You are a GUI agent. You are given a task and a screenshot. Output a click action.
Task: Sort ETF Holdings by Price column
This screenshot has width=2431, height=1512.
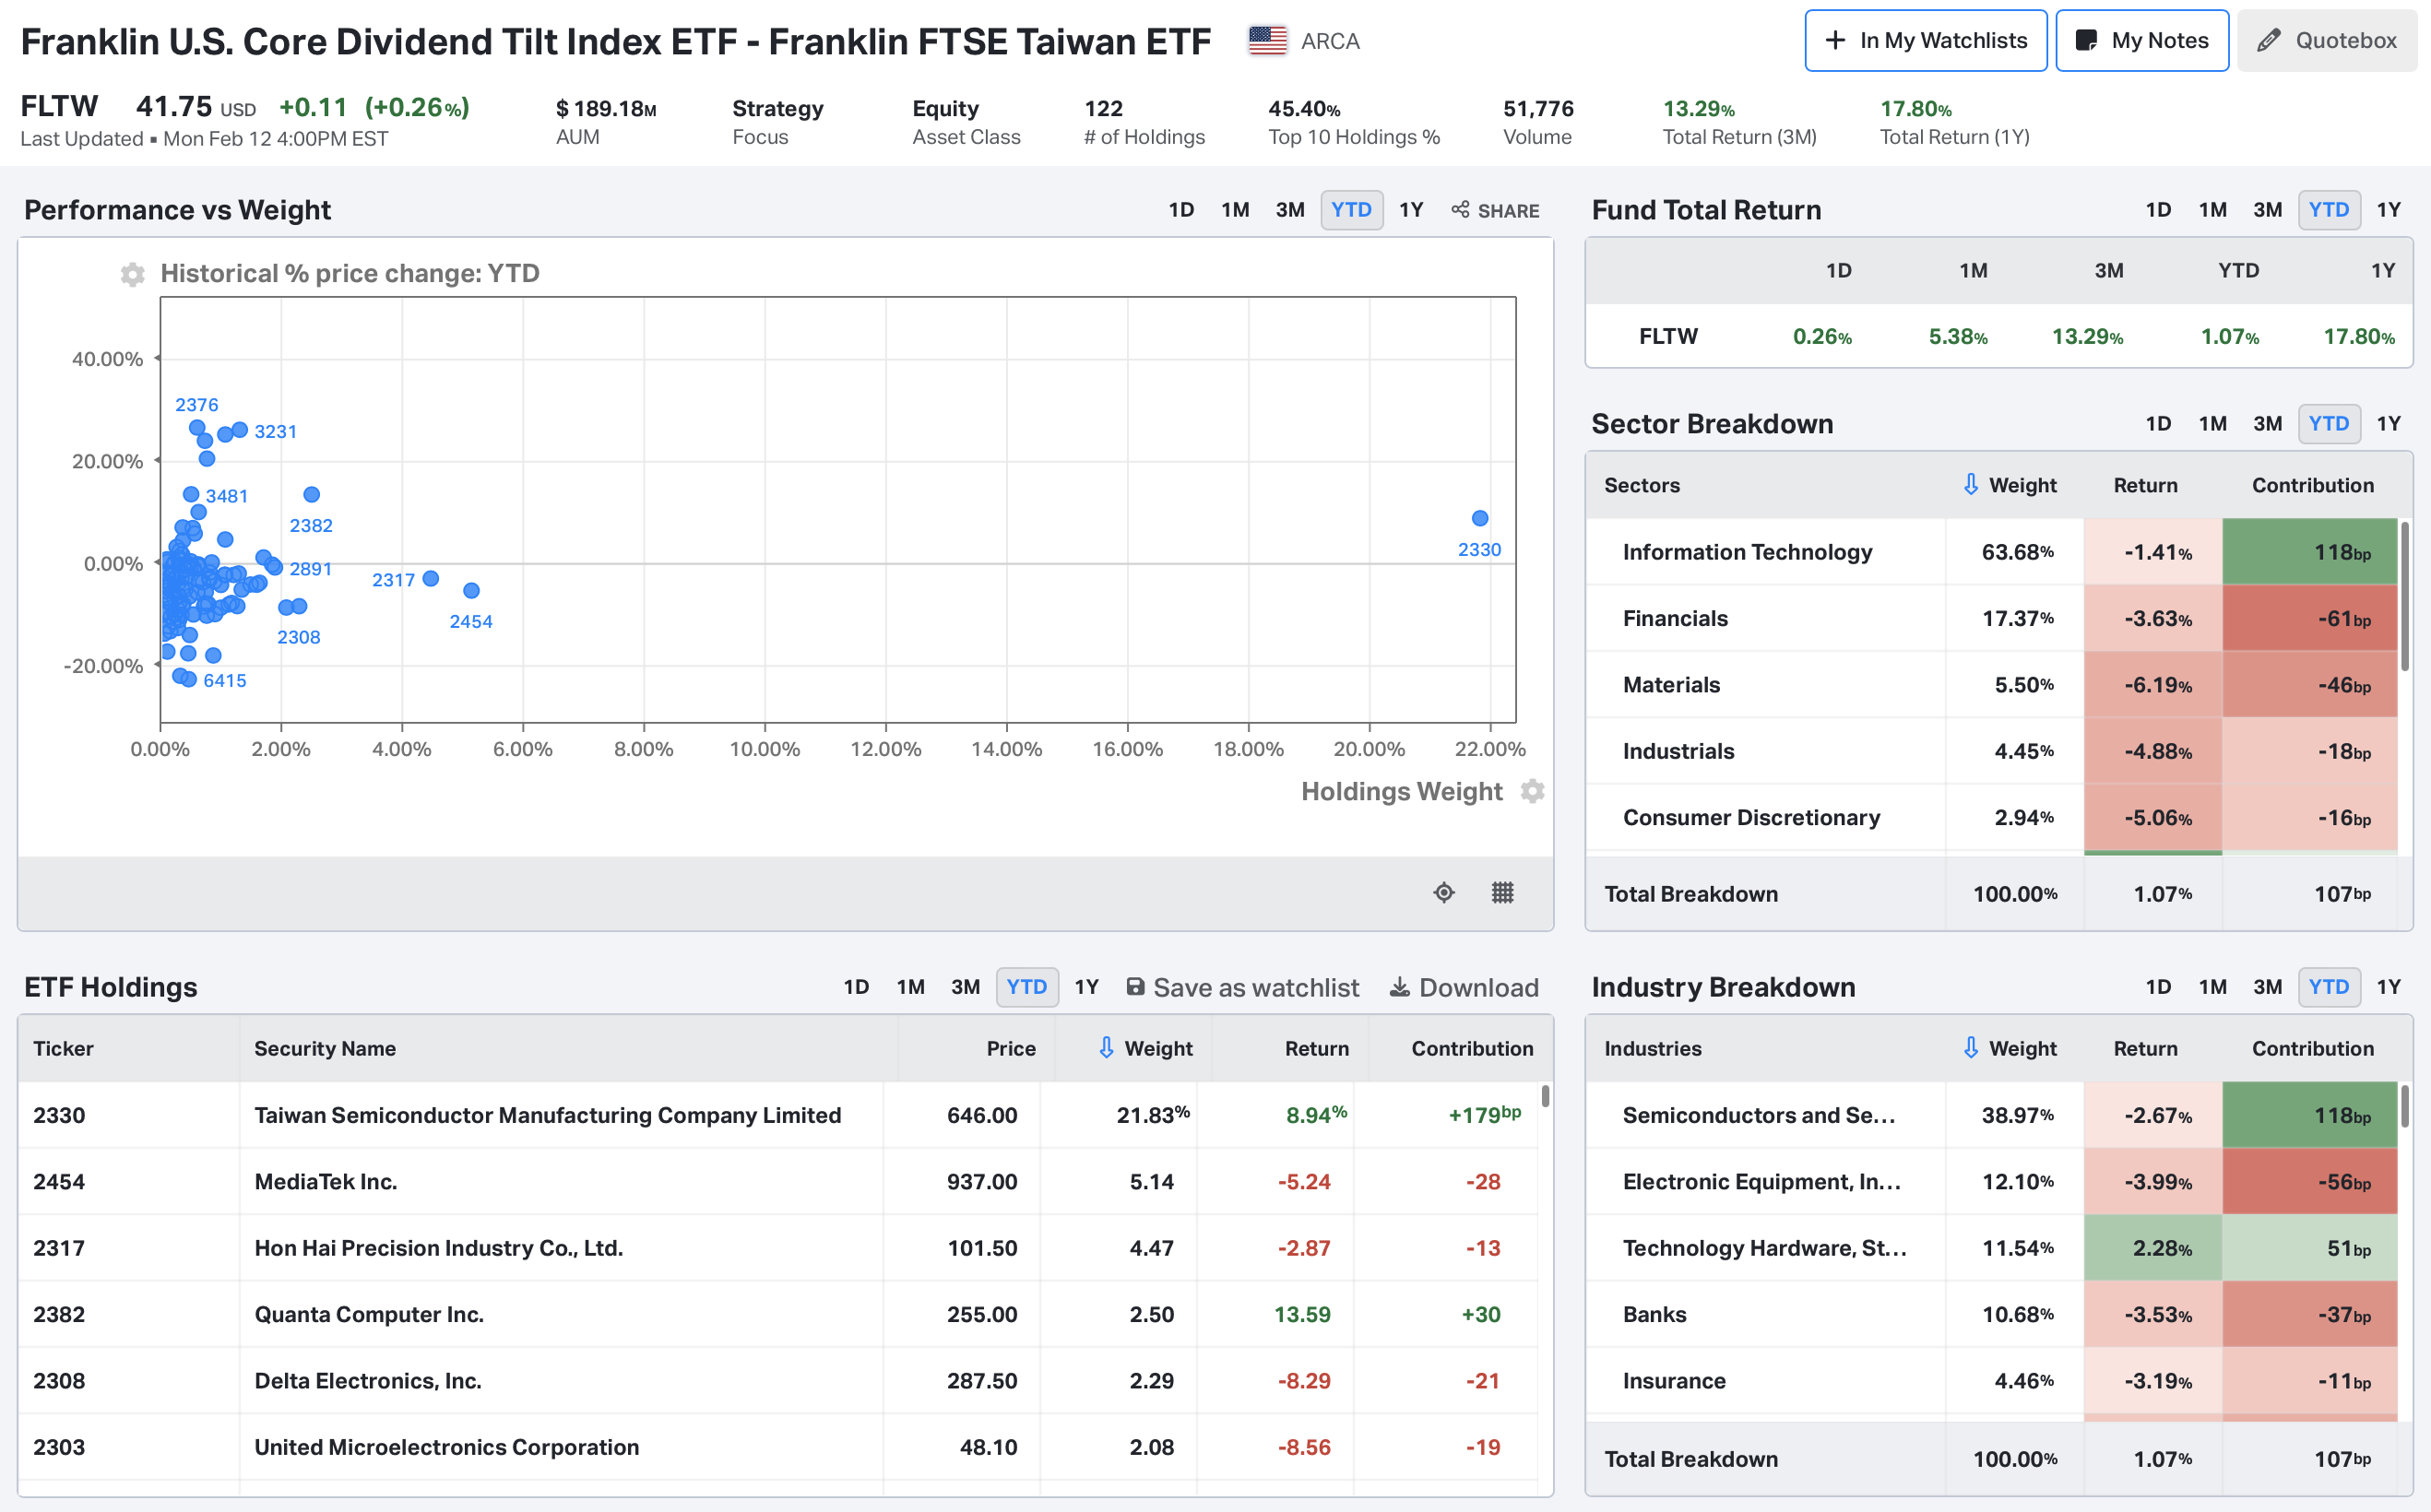pos(1011,1048)
